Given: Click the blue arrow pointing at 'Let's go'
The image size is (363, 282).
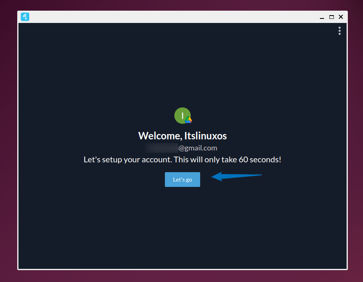Looking at the screenshot, I should click(x=236, y=176).
